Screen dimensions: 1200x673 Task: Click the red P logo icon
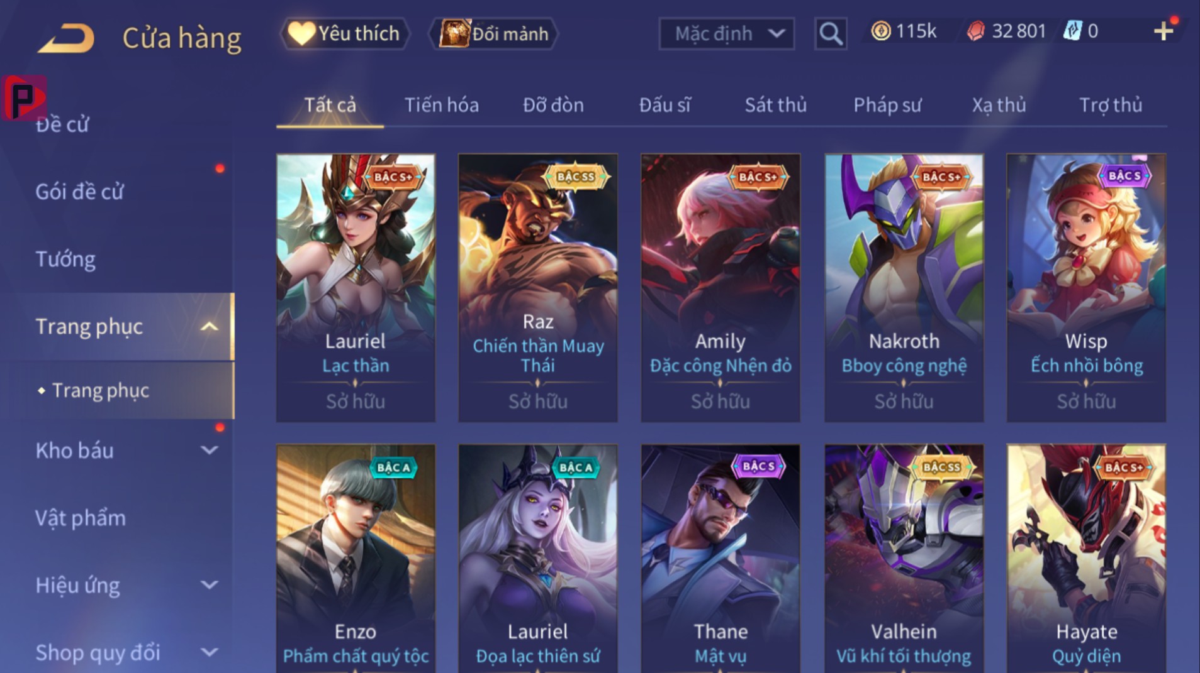point(25,97)
